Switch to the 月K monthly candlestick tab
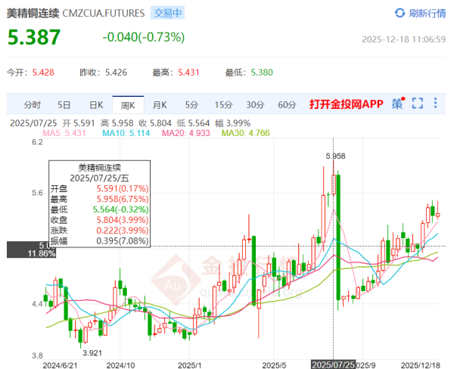The width and height of the screenshot is (454, 369). 159,105
